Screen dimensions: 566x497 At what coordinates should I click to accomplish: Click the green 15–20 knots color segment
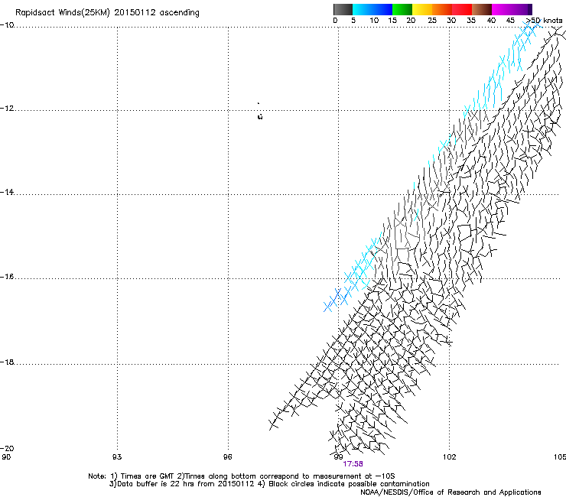pyautogui.click(x=402, y=9)
